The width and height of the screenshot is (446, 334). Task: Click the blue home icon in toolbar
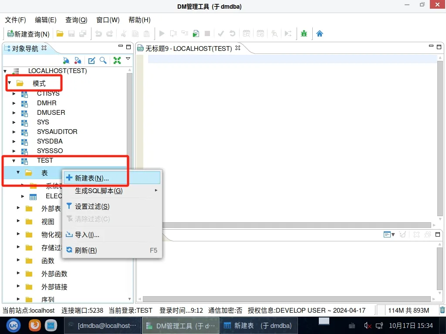click(x=320, y=34)
